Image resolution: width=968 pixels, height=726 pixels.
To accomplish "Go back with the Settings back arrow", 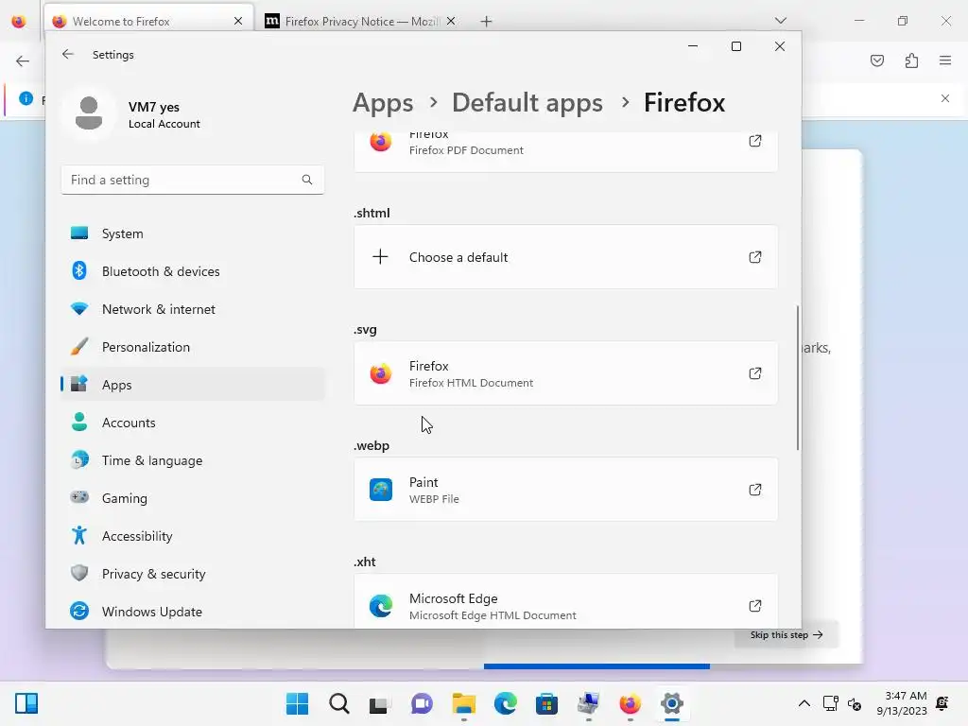I will (x=68, y=54).
